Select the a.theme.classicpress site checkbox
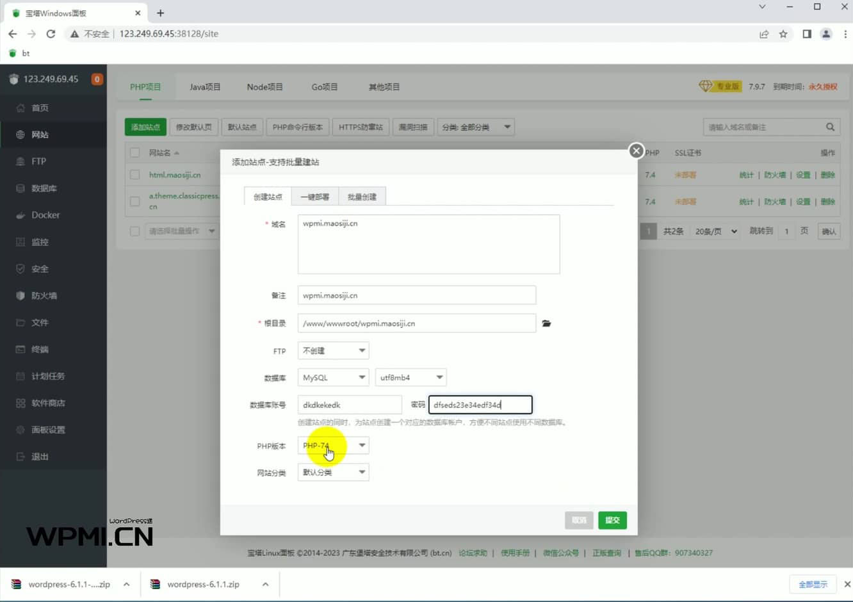 pyautogui.click(x=134, y=201)
